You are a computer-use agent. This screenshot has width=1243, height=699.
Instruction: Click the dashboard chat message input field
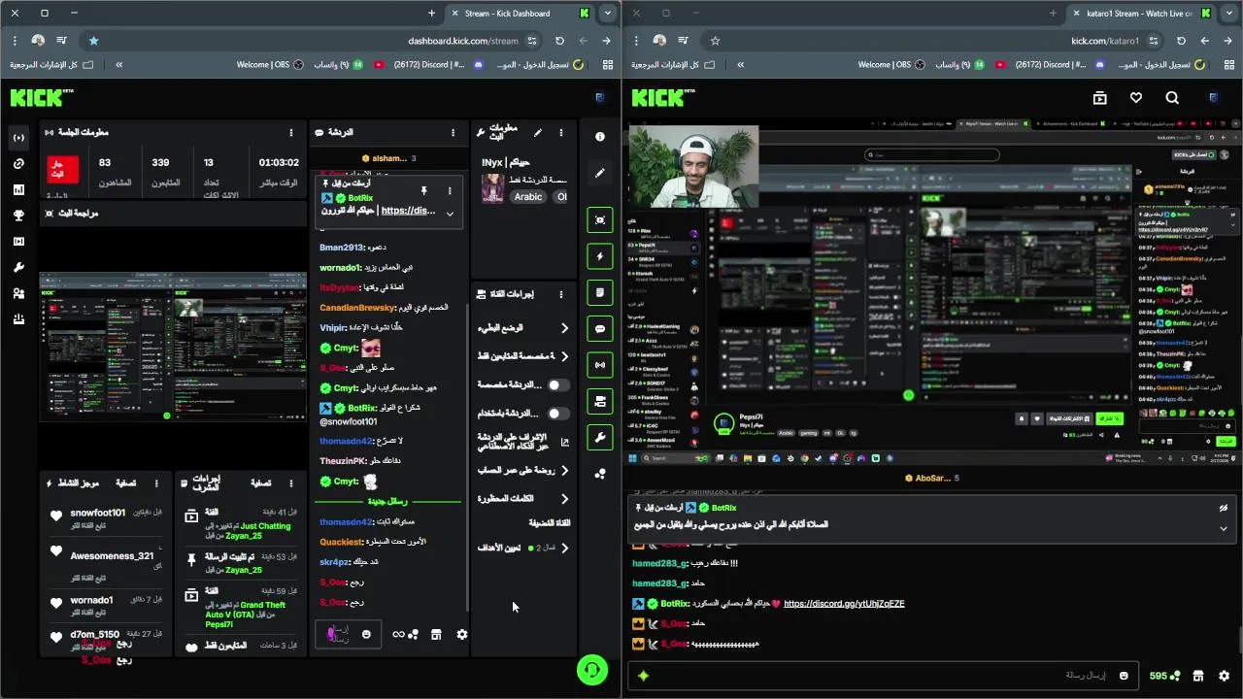(348, 634)
